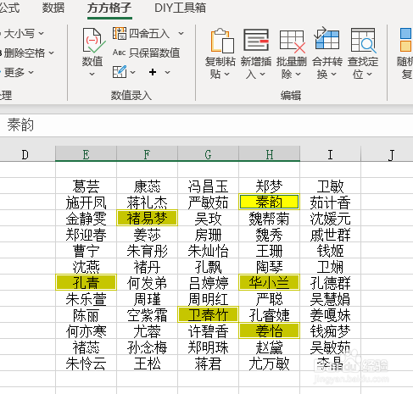Expand the 查找定位 dropdown label
413x394 pixels.
tap(363, 68)
